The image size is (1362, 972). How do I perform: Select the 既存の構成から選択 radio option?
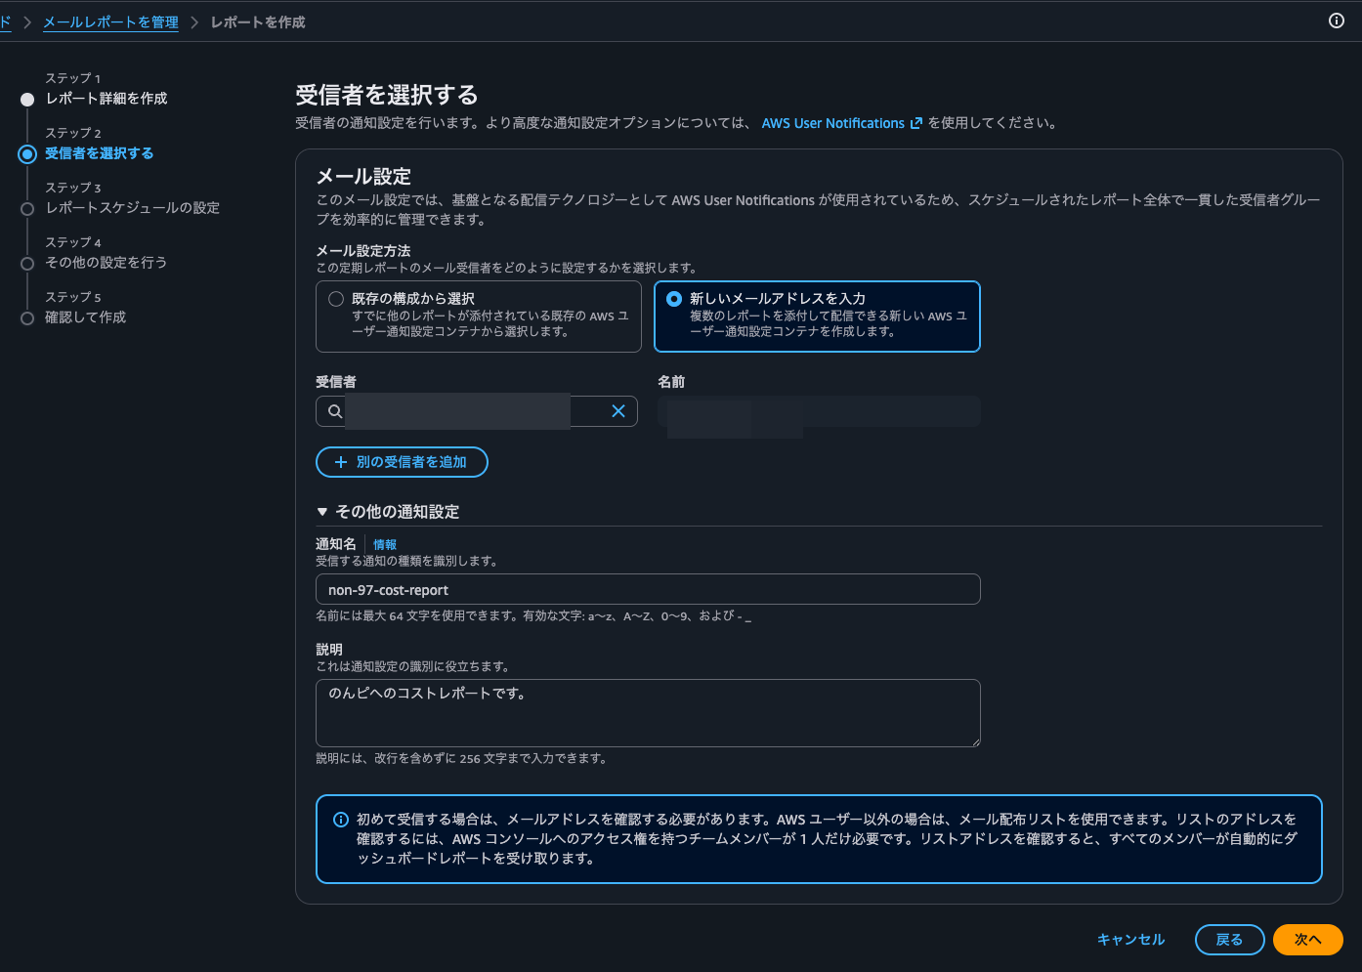click(x=336, y=299)
